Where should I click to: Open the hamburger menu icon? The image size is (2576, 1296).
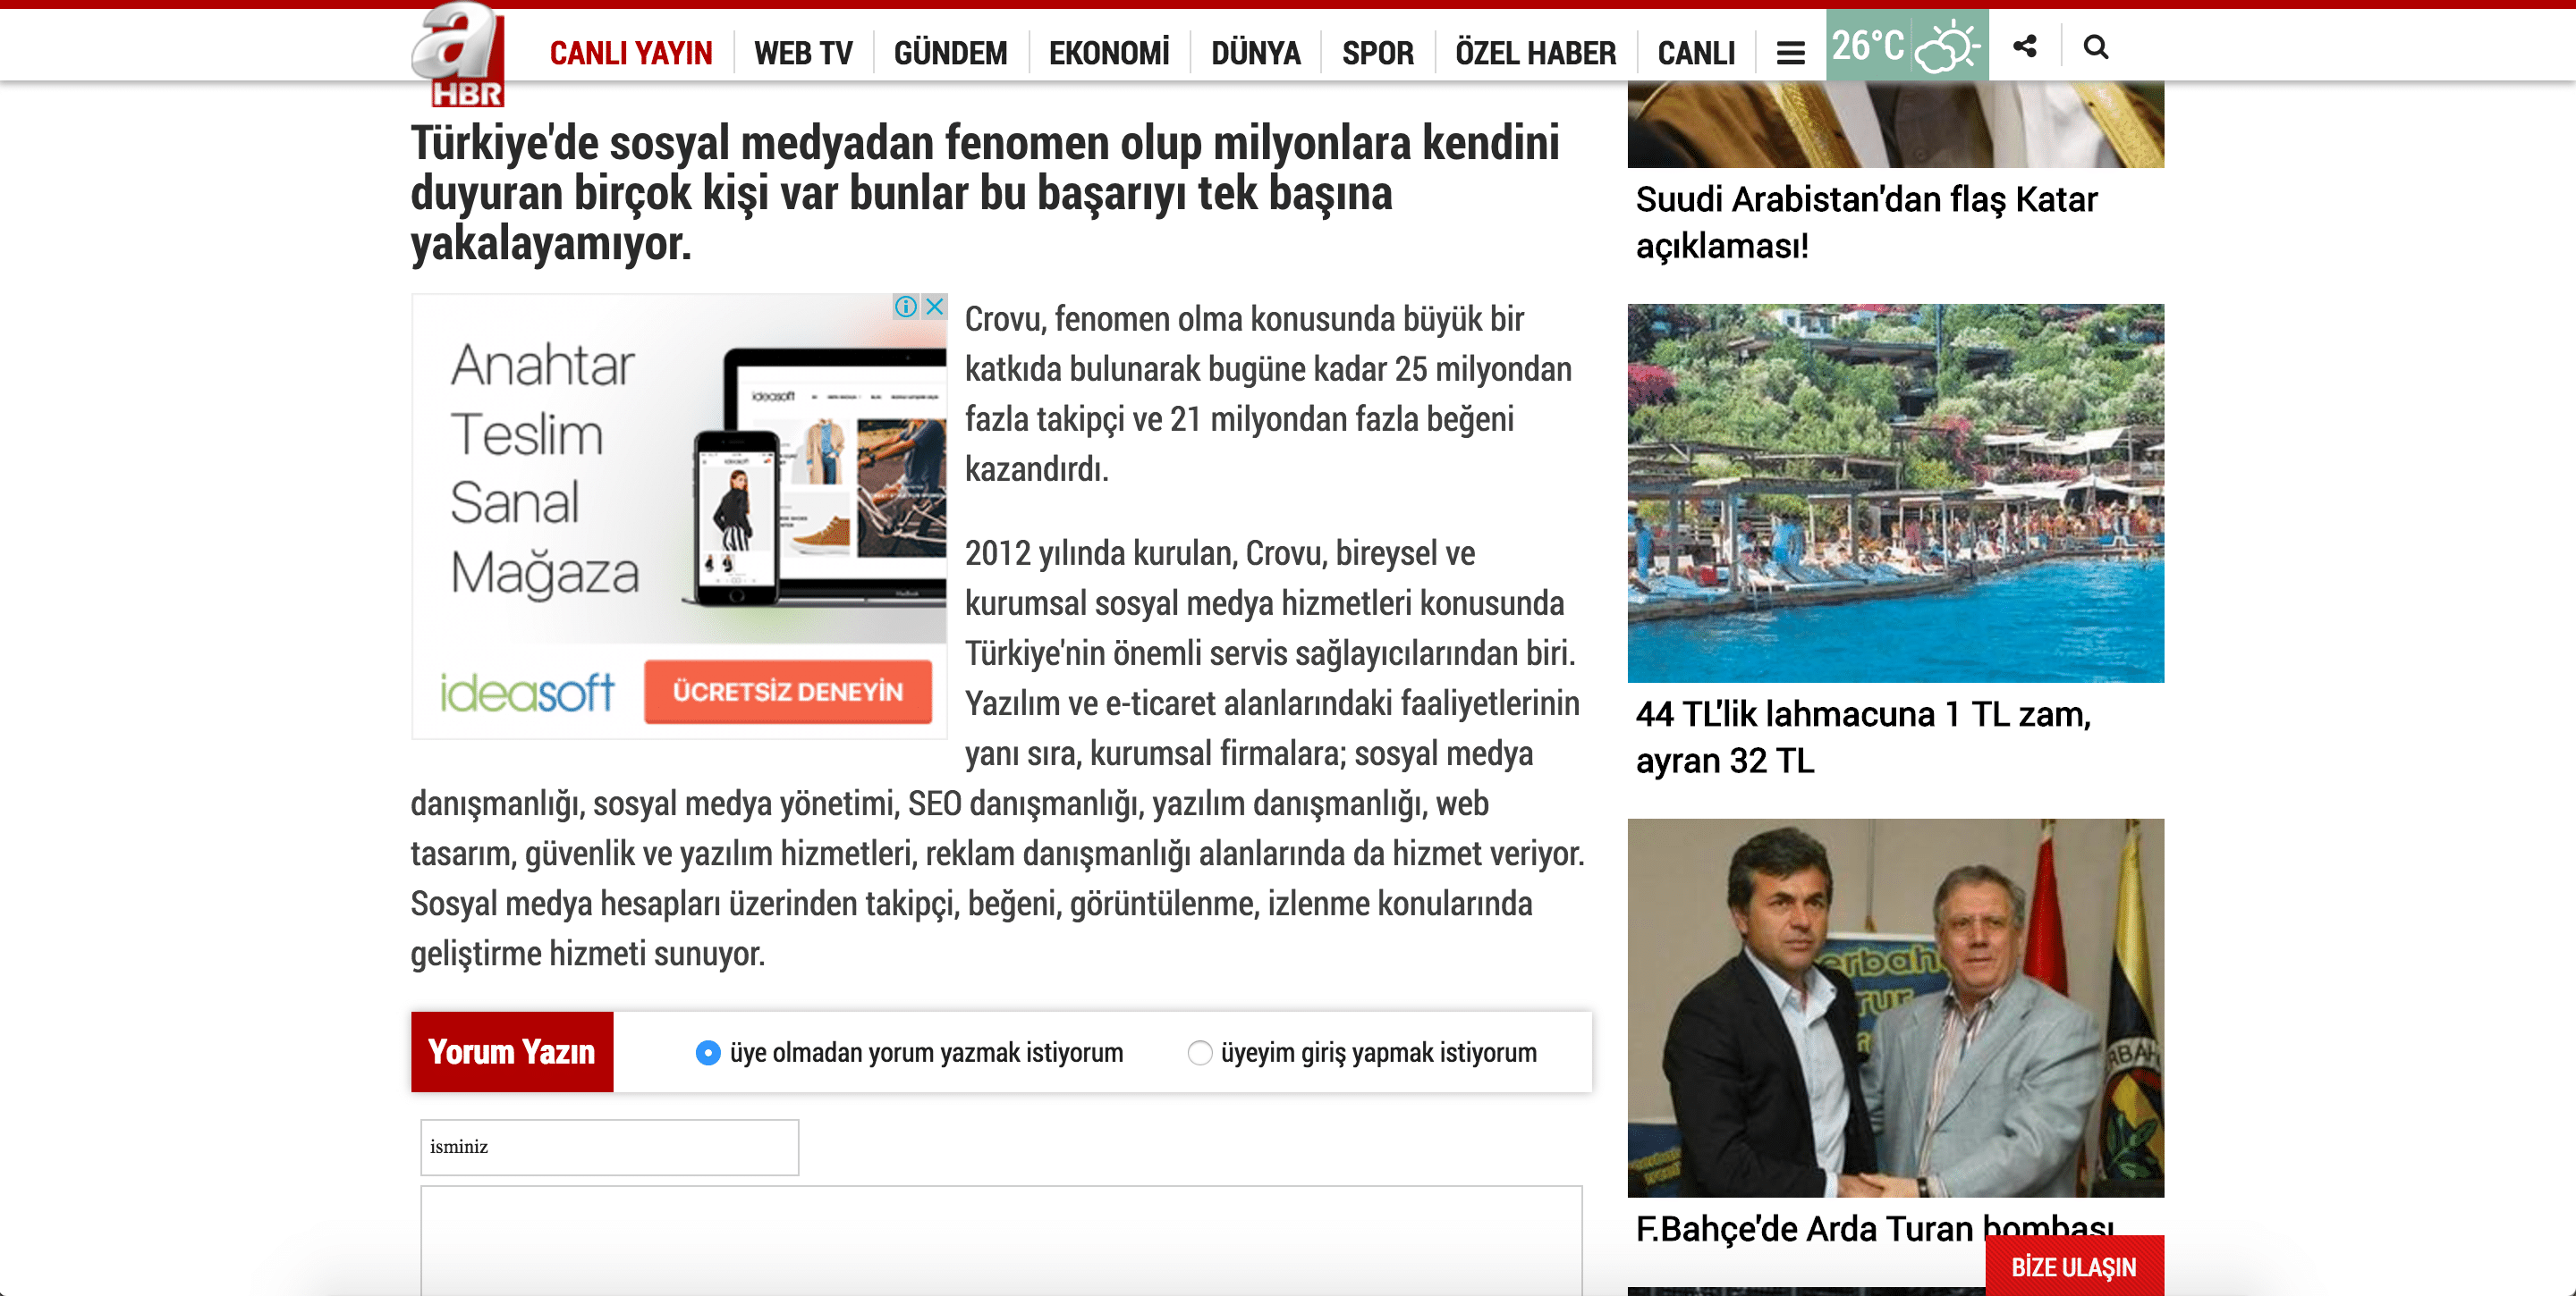tap(1790, 52)
